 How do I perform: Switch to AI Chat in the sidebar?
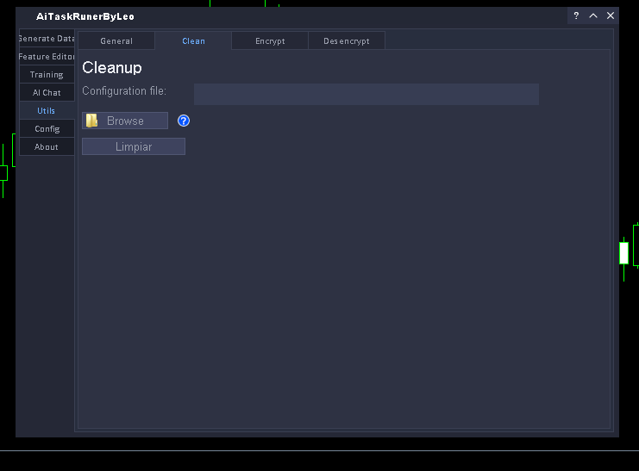[47, 93]
